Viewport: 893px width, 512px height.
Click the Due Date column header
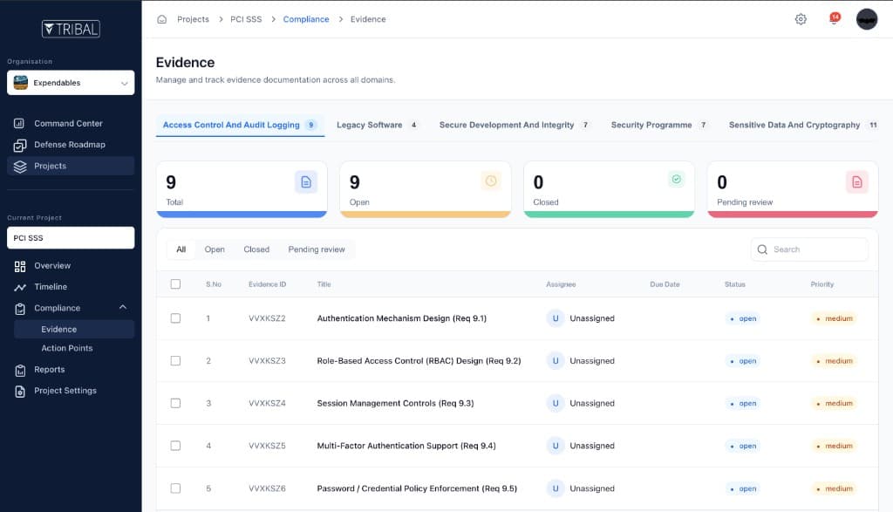click(665, 284)
